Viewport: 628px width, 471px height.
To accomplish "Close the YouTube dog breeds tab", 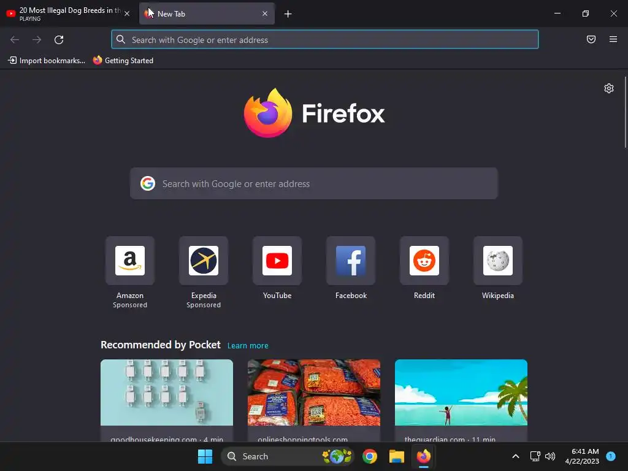I will (x=127, y=13).
